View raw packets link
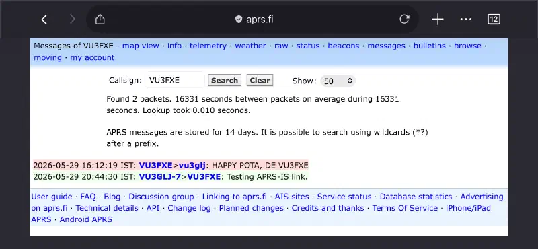 281,46
